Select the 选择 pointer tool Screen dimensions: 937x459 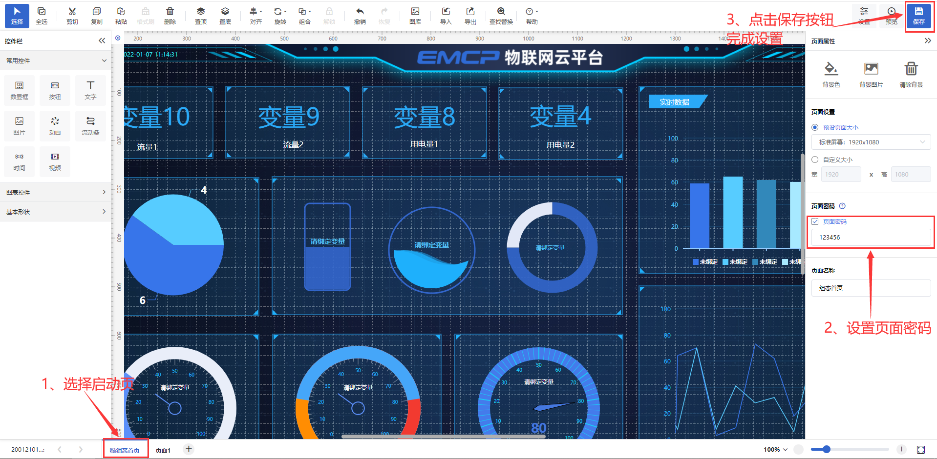(x=17, y=16)
